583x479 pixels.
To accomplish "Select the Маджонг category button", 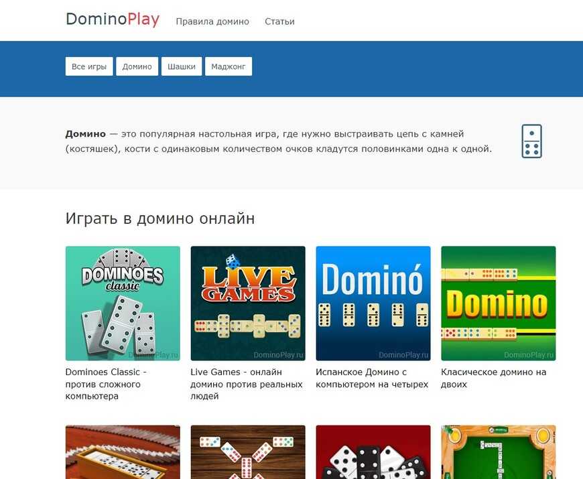I will pos(229,66).
